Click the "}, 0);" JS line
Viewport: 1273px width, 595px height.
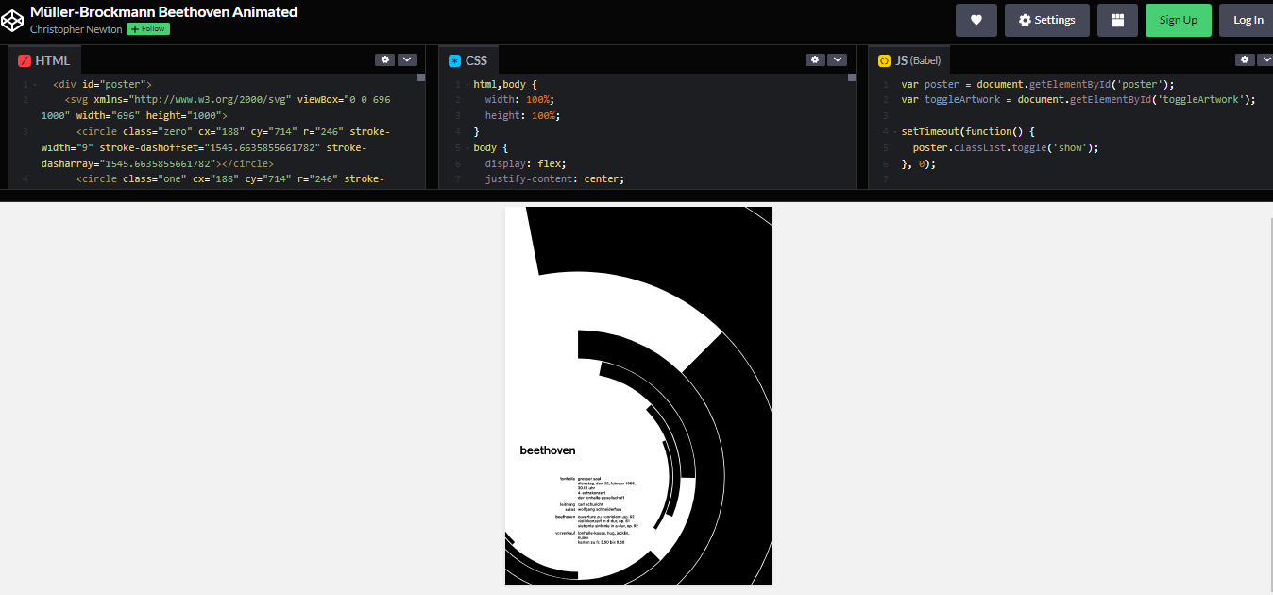(918, 164)
